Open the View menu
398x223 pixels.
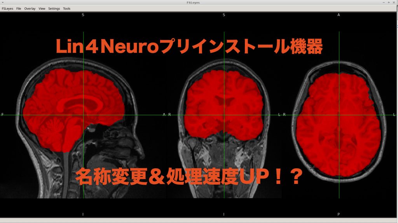42,9
